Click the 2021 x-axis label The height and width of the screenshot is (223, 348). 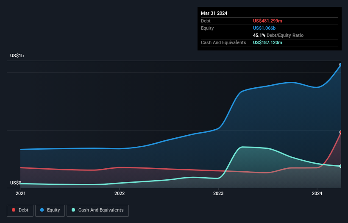point(21,193)
